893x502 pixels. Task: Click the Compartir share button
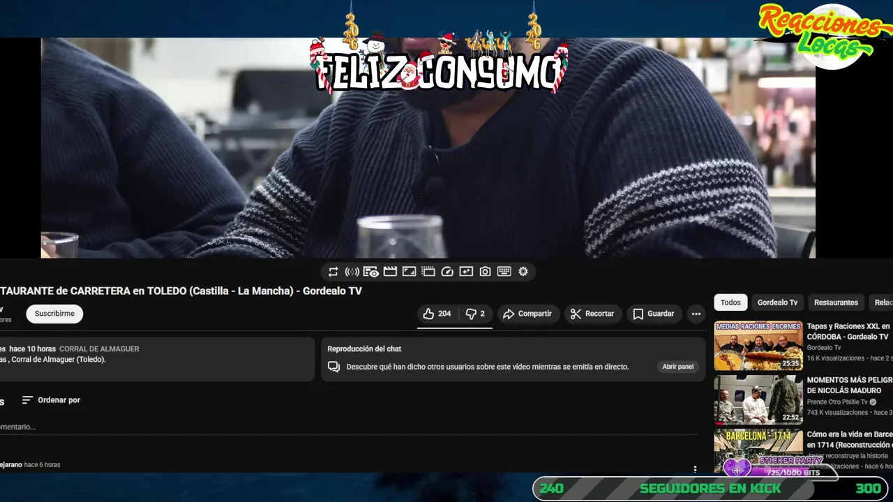pyautogui.click(x=527, y=314)
